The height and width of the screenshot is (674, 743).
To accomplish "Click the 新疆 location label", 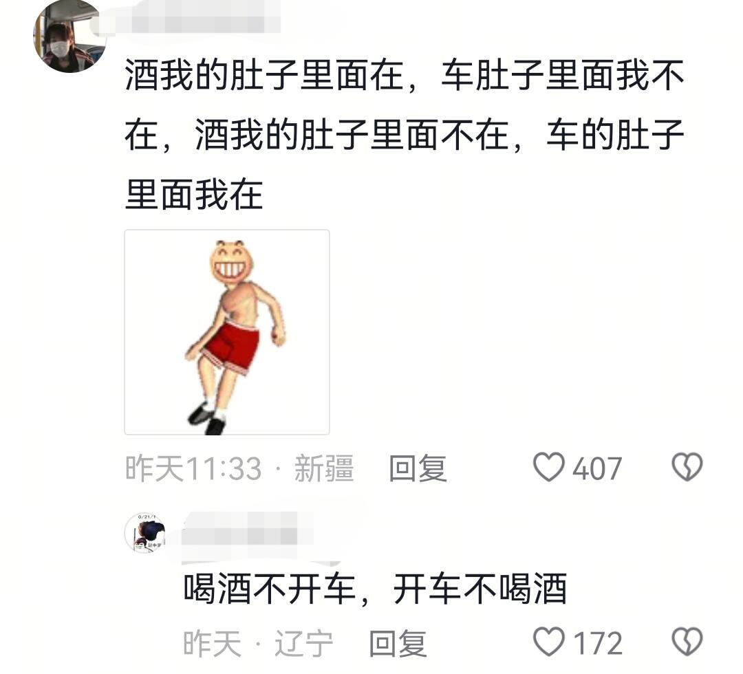I will tap(324, 468).
